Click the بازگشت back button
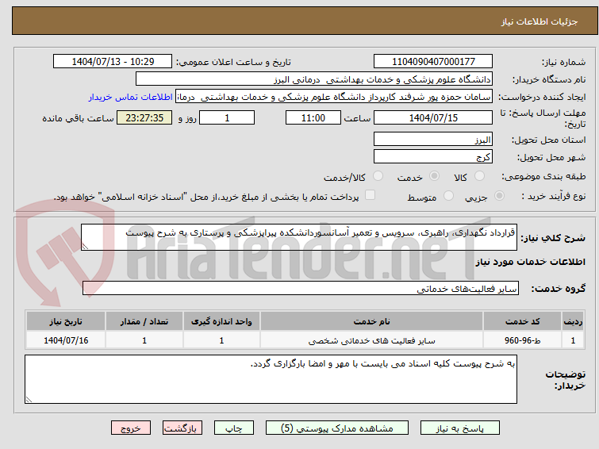The height and width of the screenshot is (449, 599). coord(182,428)
